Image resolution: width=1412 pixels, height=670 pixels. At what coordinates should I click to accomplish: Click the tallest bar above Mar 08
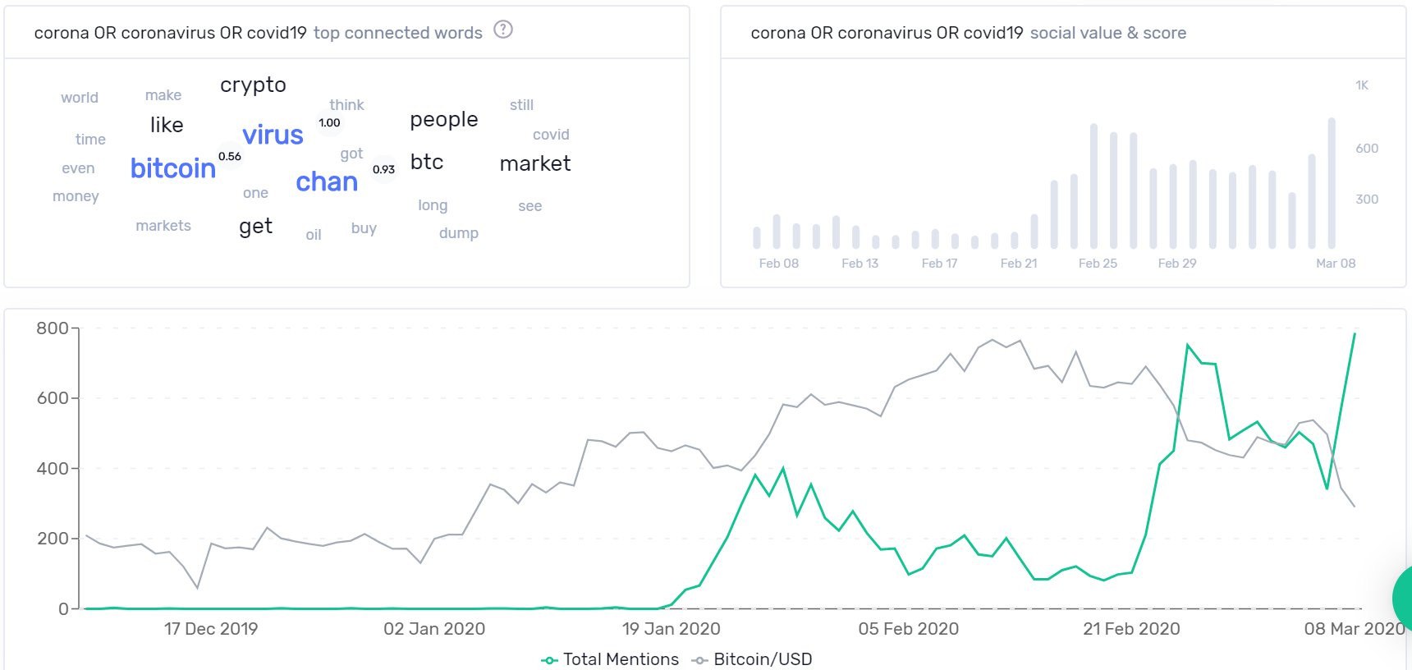click(x=1332, y=183)
